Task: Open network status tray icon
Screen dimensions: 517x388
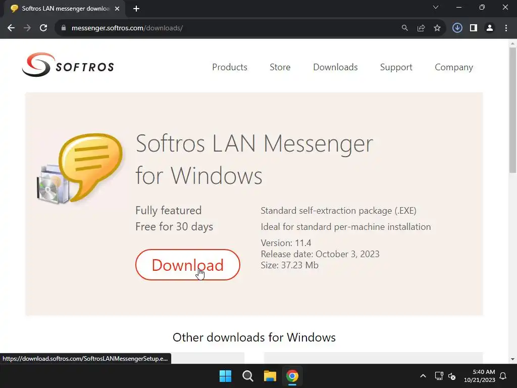Action: 439,376
